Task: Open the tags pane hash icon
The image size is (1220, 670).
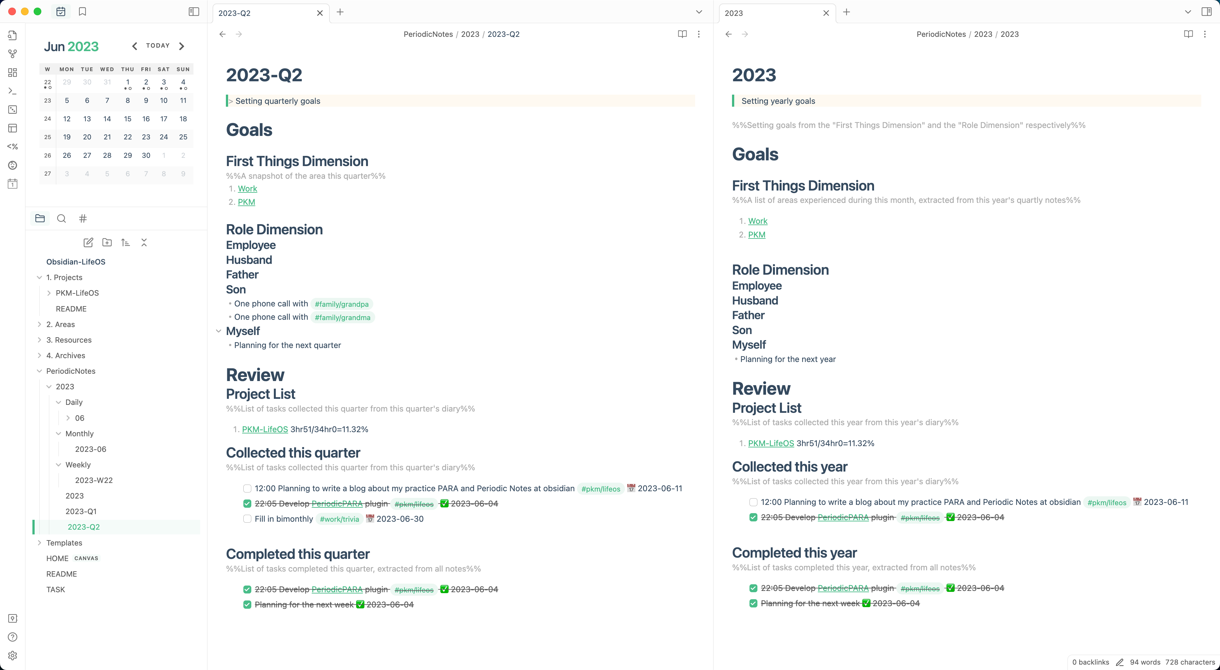Action: [x=83, y=218]
